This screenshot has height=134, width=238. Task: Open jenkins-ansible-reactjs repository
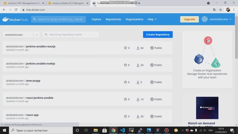[41, 46]
